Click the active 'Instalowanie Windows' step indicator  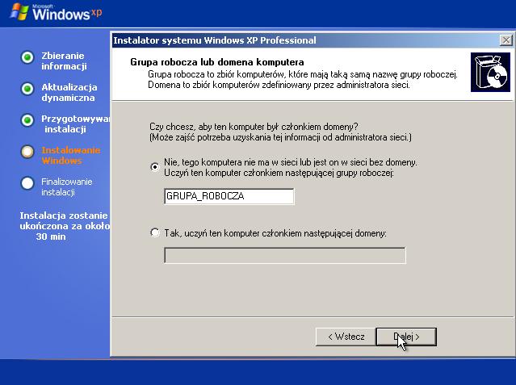(27, 152)
